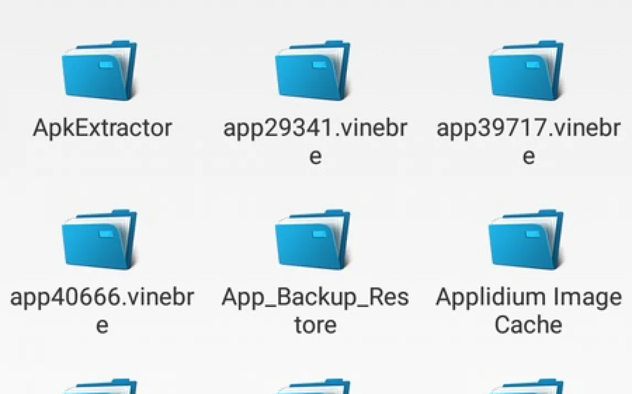Image resolution: width=632 pixels, height=394 pixels.
Task: Click wrapped text tore of App_Backup_Restore
Action: [315, 325]
